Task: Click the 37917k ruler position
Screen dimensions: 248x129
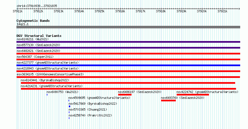Action: pos(140,11)
